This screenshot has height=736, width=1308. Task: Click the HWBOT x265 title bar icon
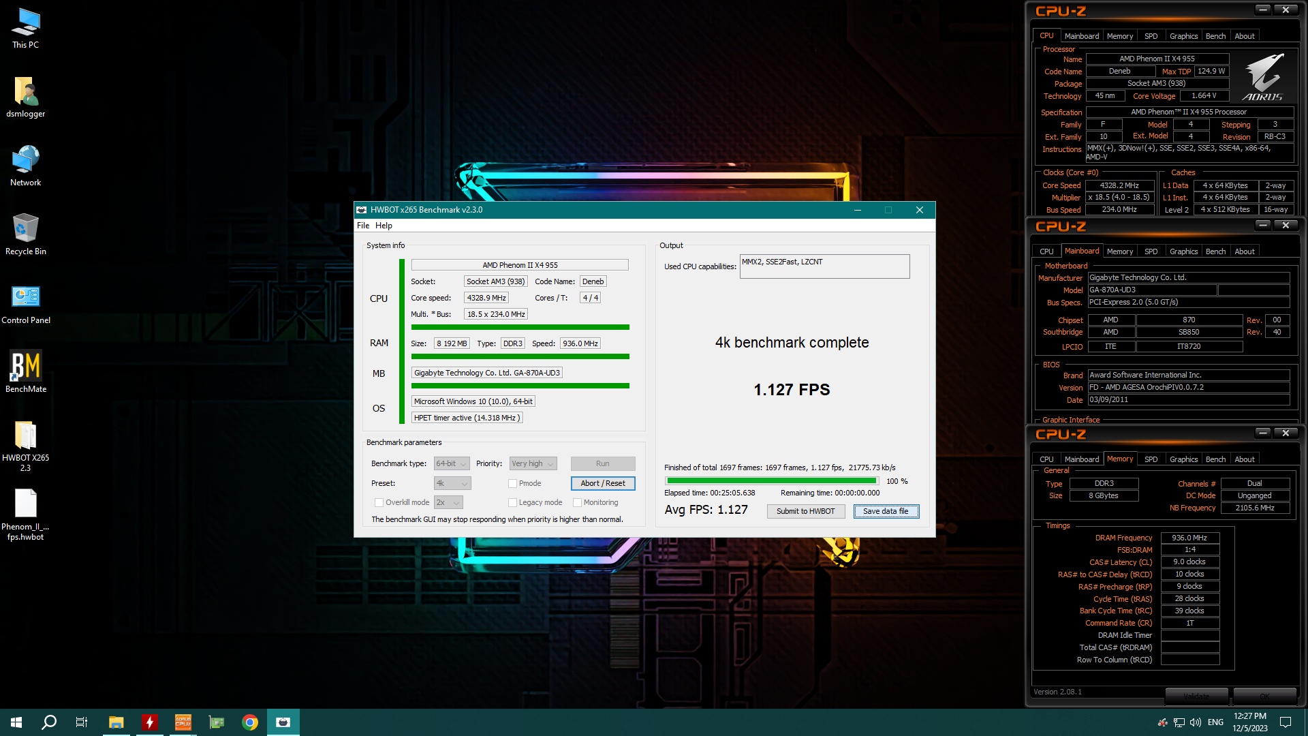click(362, 210)
